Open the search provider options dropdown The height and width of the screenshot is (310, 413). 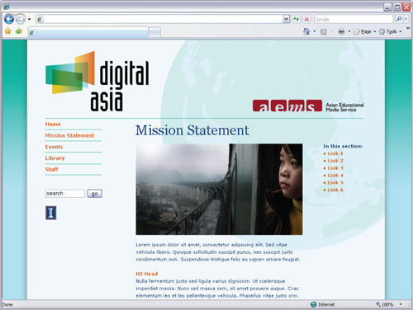406,19
